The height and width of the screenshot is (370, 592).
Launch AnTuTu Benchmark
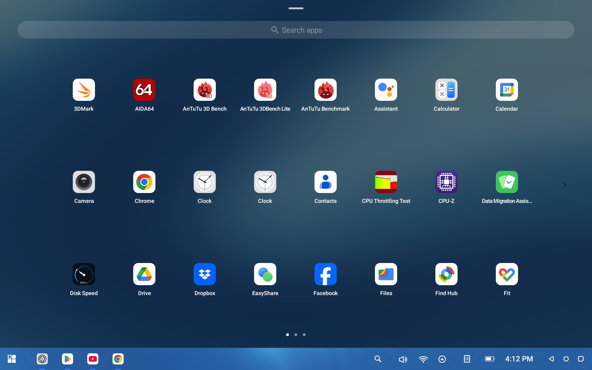326,90
